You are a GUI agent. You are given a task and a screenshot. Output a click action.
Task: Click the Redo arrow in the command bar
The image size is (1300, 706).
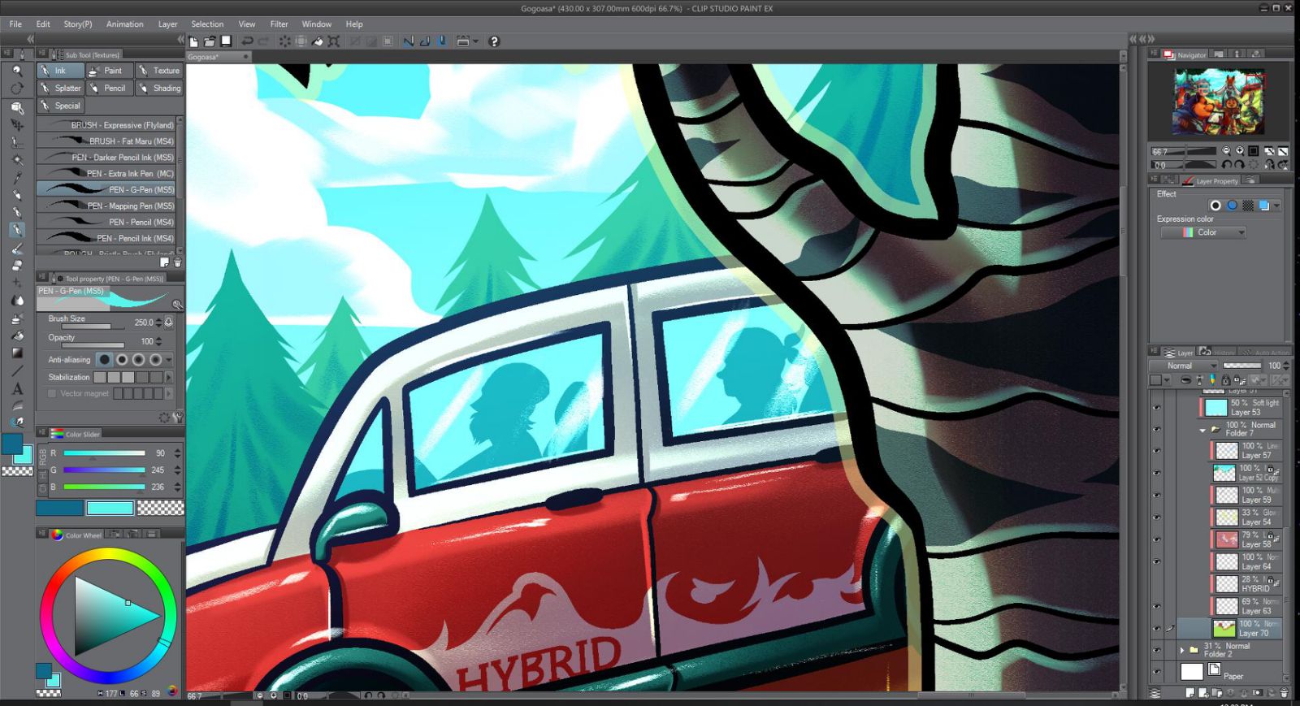[264, 41]
